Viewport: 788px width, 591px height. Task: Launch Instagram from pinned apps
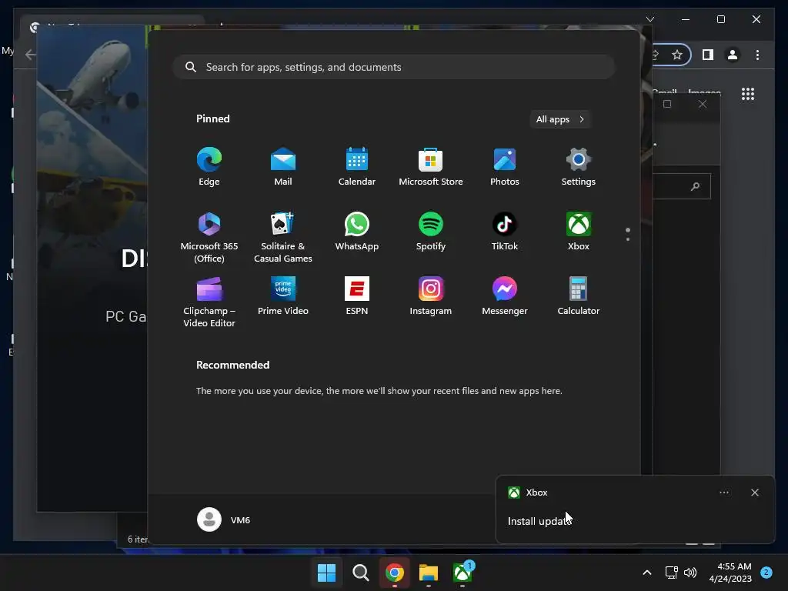[x=431, y=296]
